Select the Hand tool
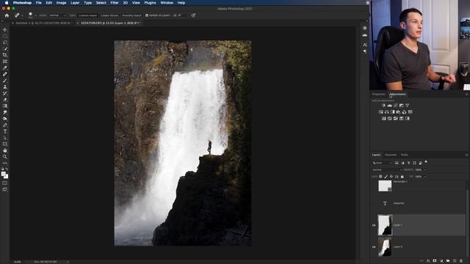 pyautogui.click(x=5, y=150)
